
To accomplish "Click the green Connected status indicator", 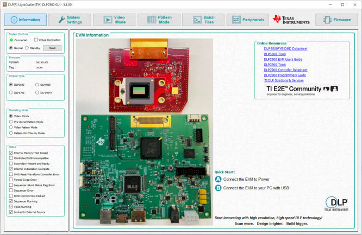I will (11, 40).
